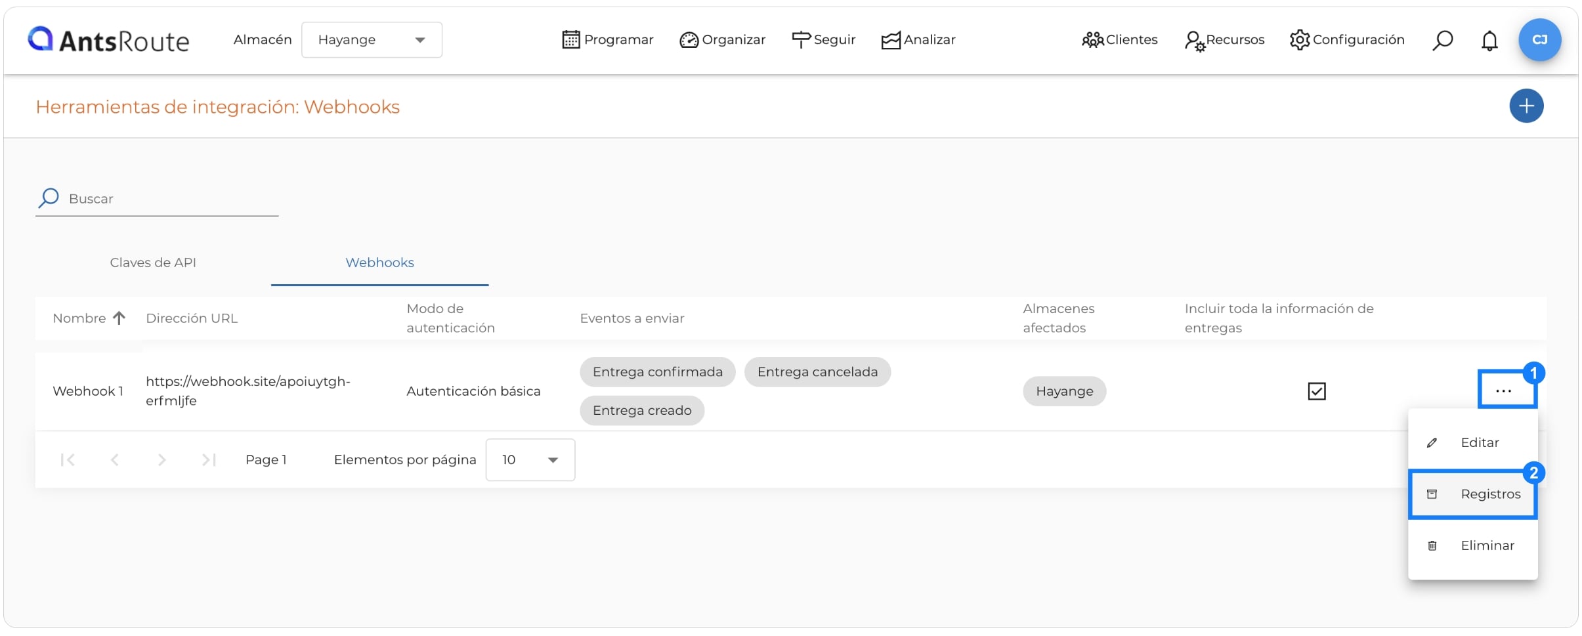
Task: Click the Eventos a enviar header
Action: [x=631, y=318]
